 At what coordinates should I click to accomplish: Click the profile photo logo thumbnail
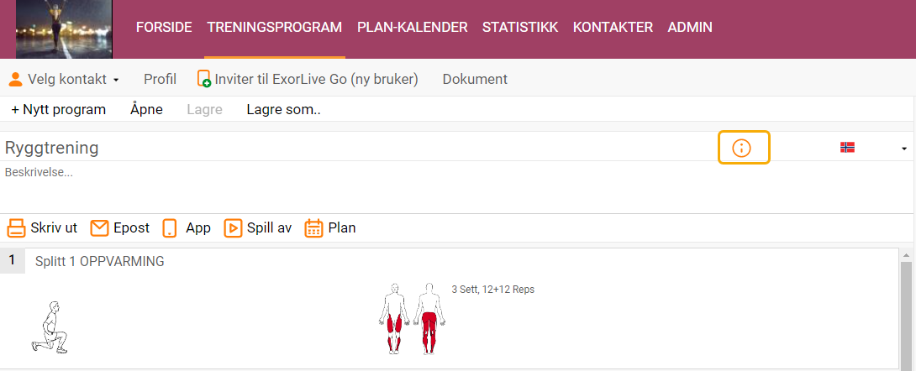coord(64,29)
